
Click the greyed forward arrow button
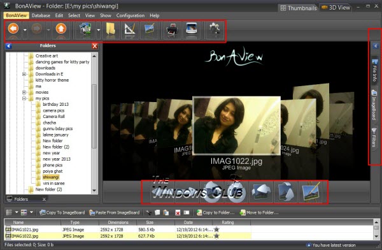click(36, 29)
